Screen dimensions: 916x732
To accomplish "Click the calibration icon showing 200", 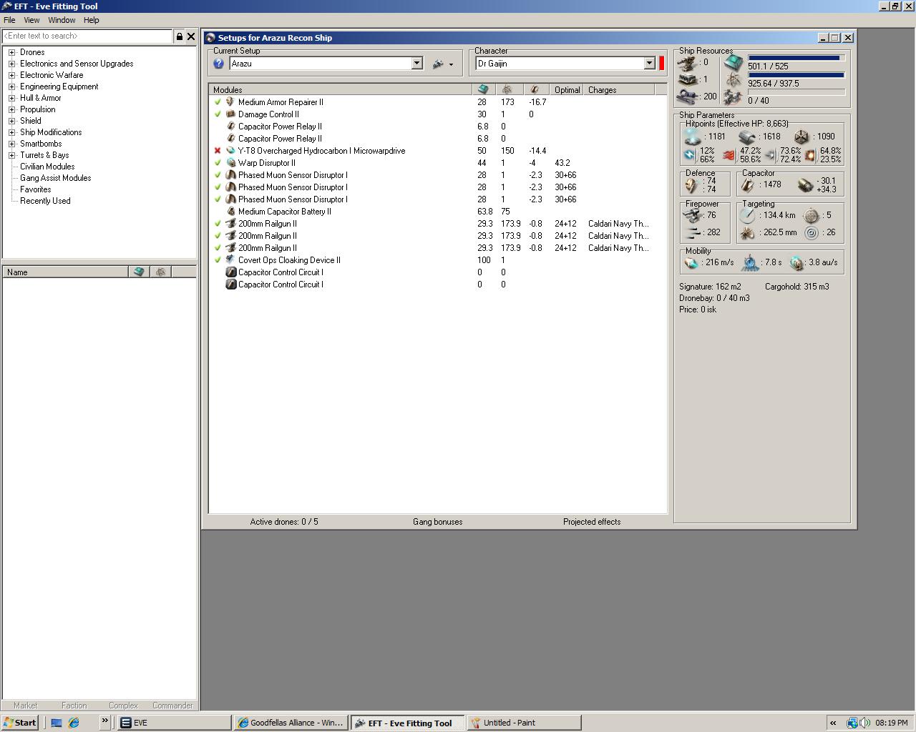I will 688,97.
